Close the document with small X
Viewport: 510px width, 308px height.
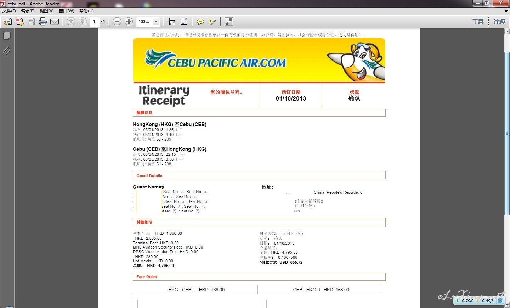click(x=506, y=11)
